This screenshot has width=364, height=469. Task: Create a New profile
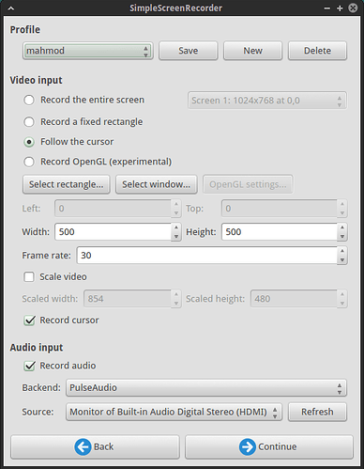coord(252,51)
